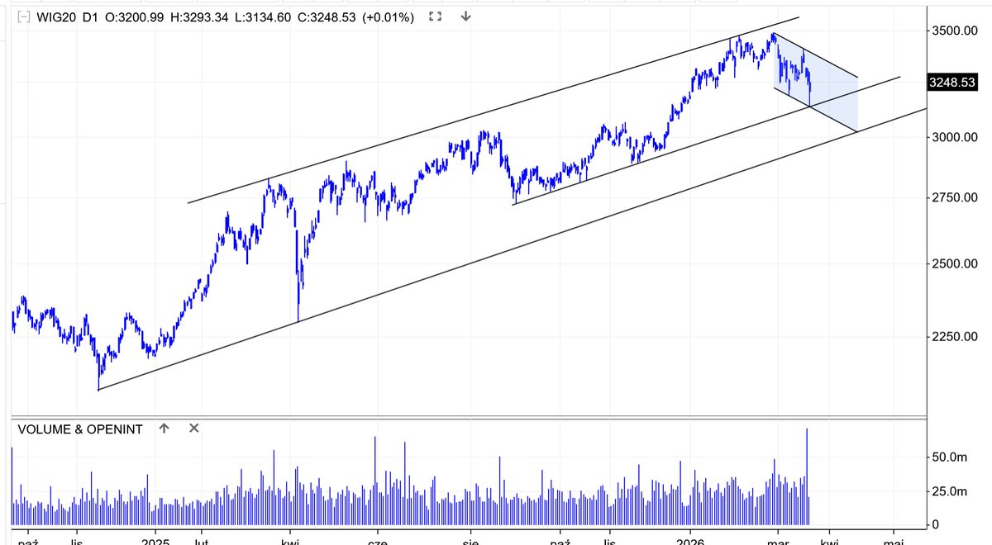The height and width of the screenshot is (545, 992).
Task: Click the tallest volume bar in March
Action: [x=806, y=476]
